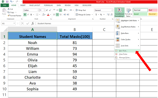Click Decrease Indent icon
158x98 pixels.
click(x=65, y=15)
